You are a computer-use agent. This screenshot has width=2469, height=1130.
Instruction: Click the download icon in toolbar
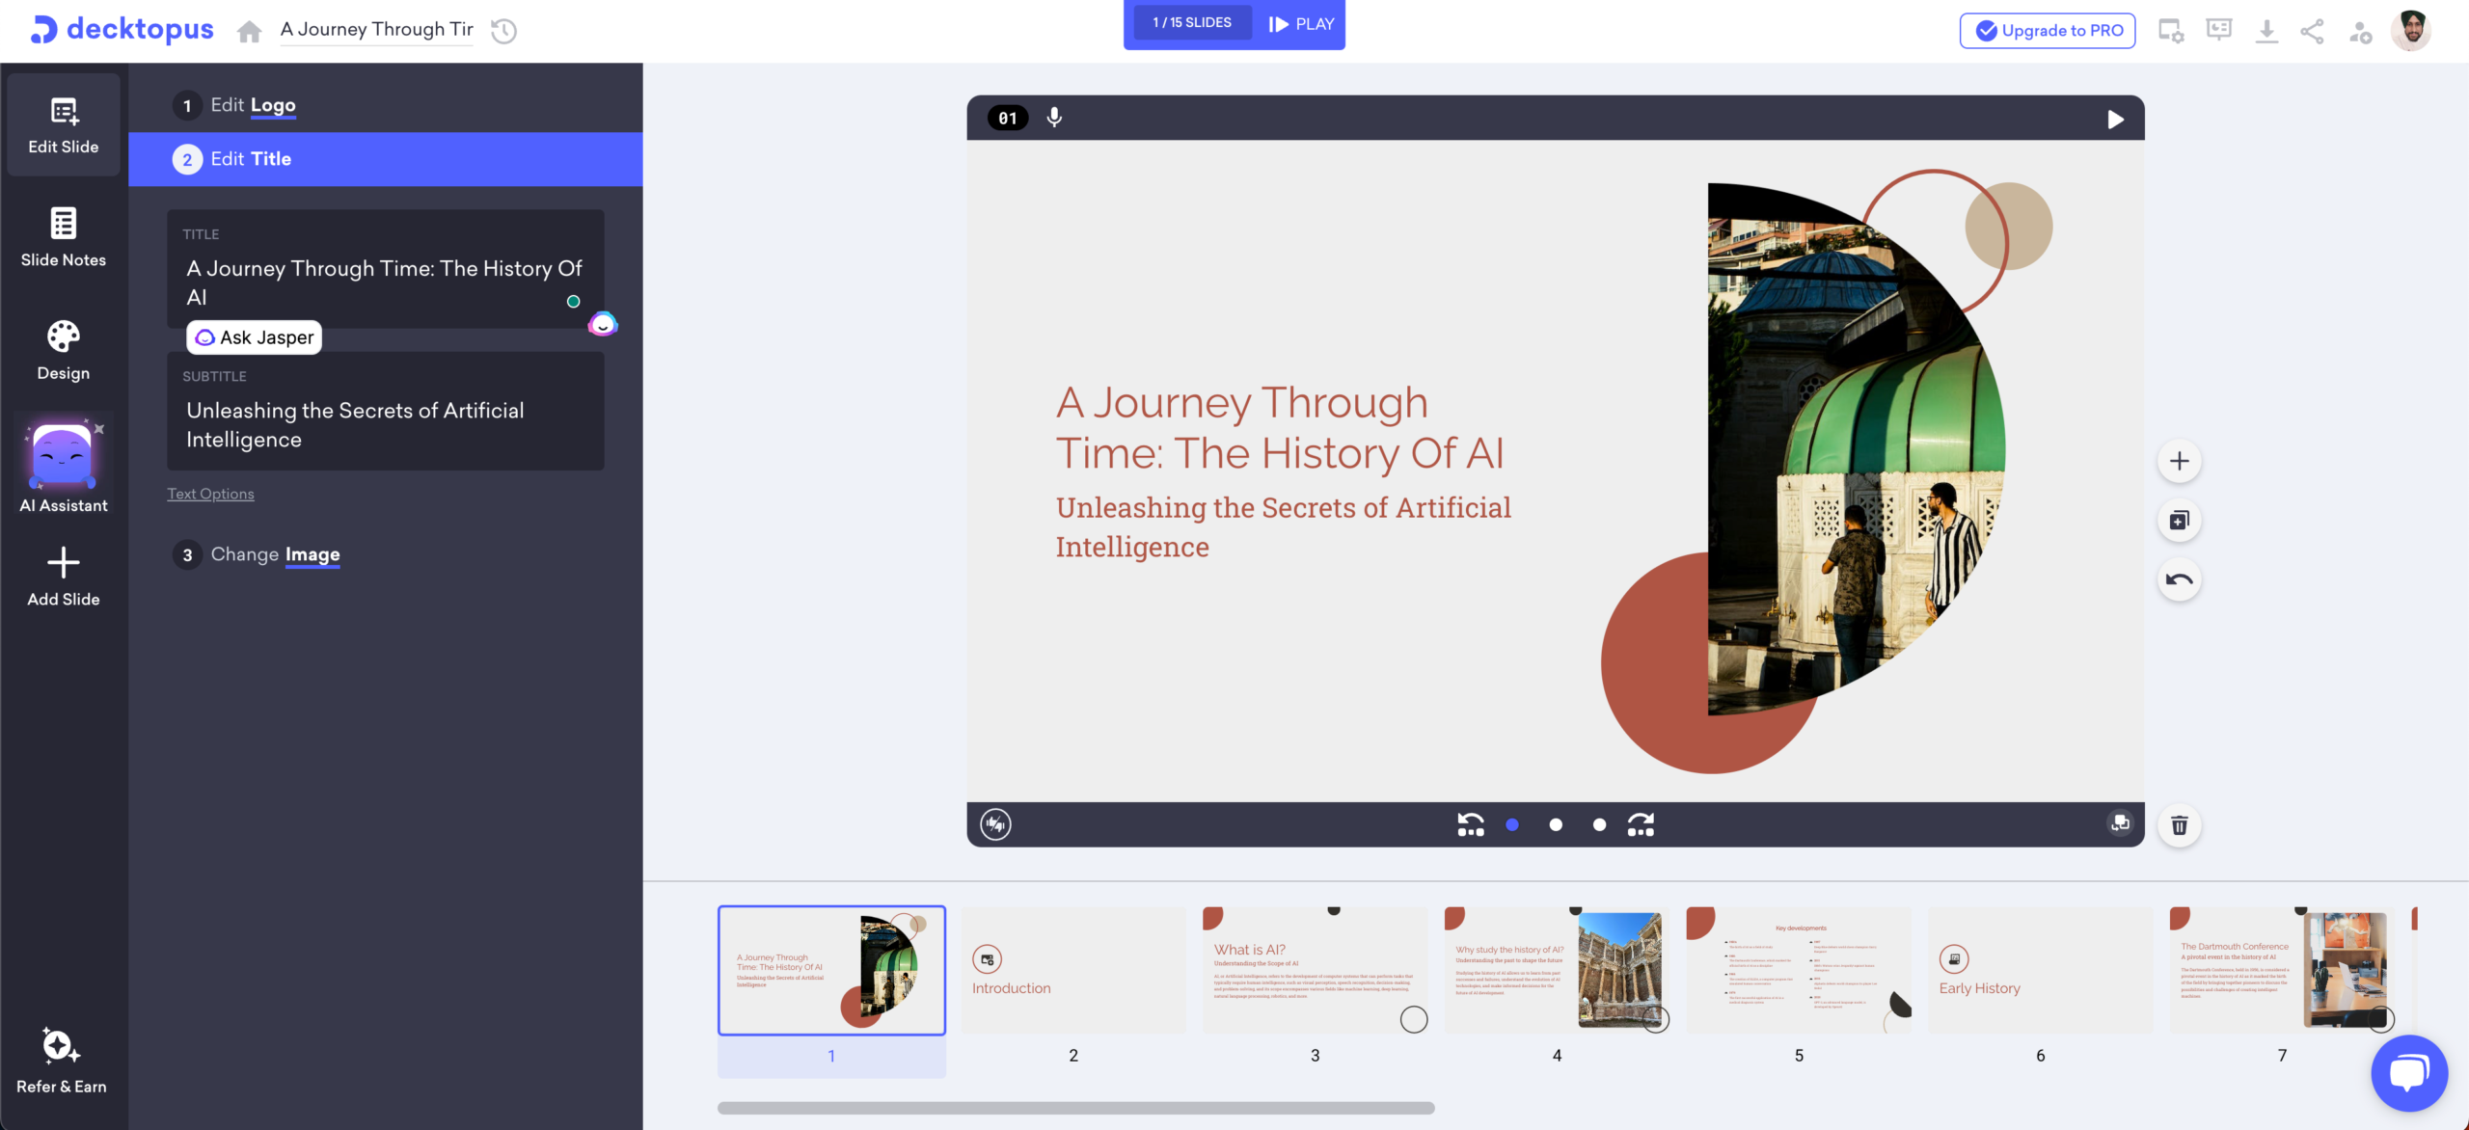2265,30
